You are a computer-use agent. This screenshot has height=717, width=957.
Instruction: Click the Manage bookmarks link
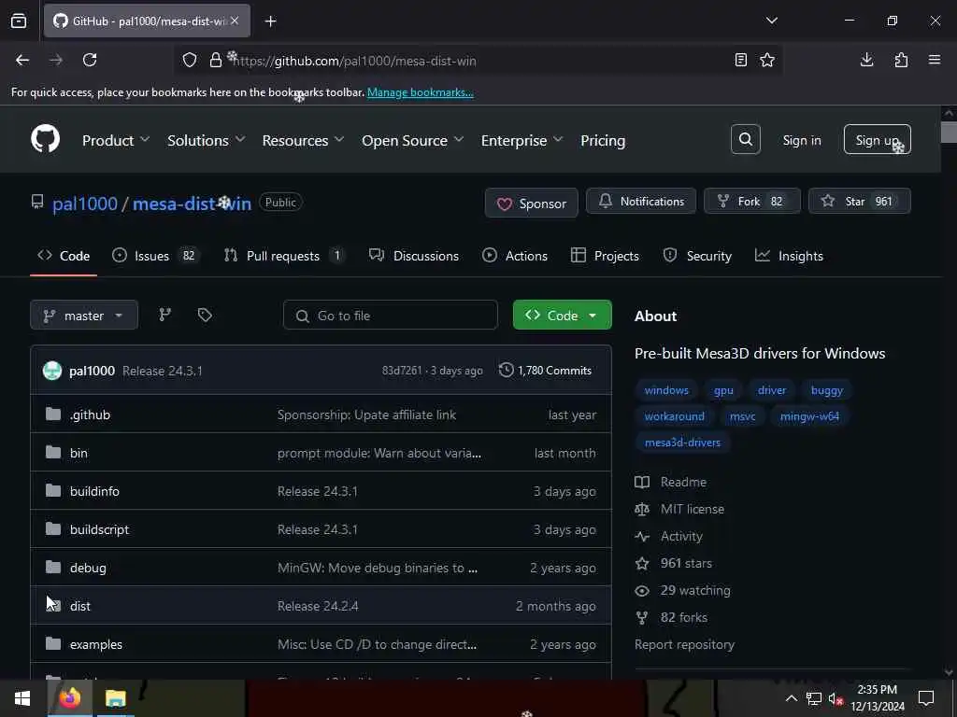point(420,92)
